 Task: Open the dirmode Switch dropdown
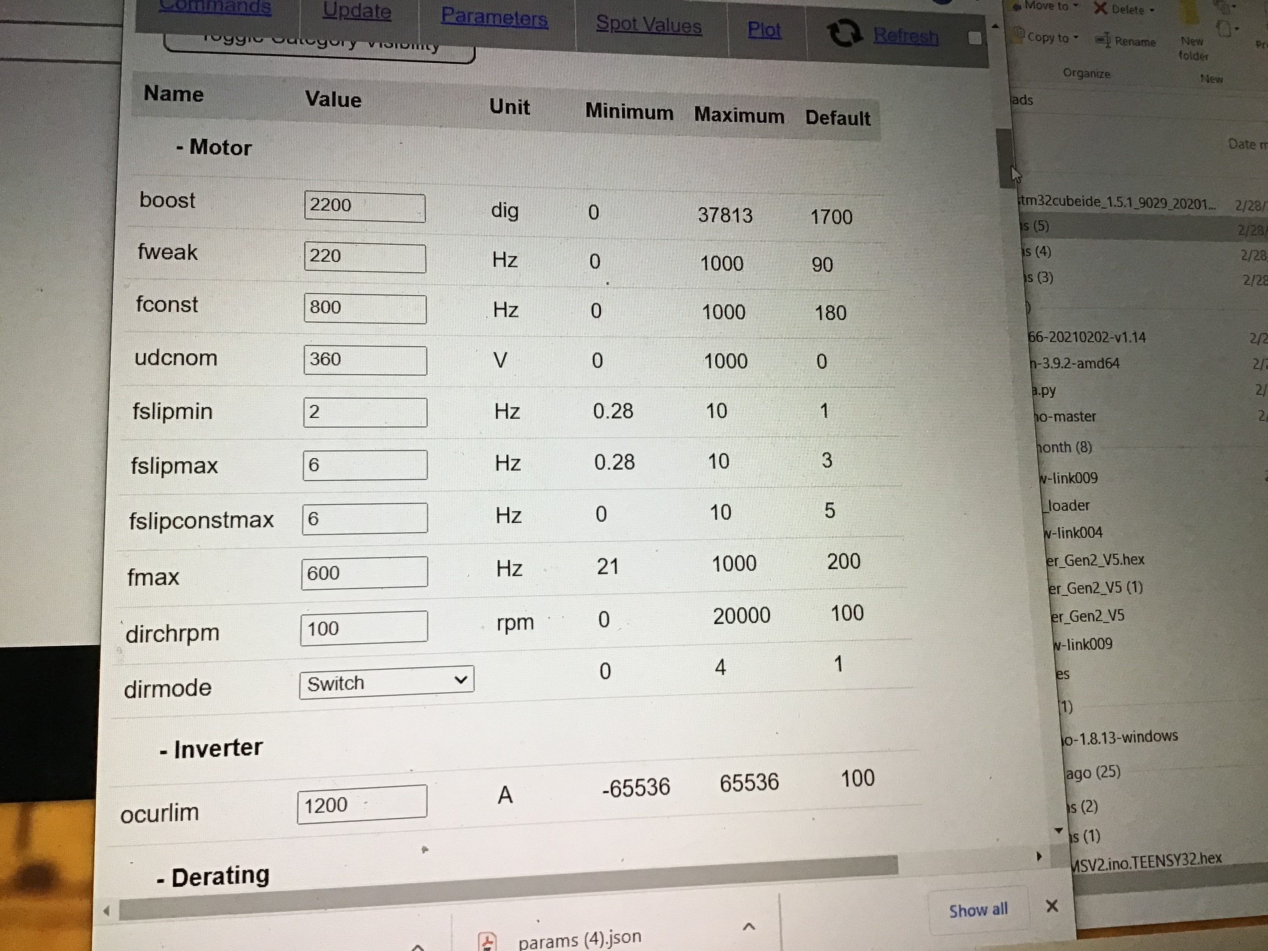tap(387, 682)
